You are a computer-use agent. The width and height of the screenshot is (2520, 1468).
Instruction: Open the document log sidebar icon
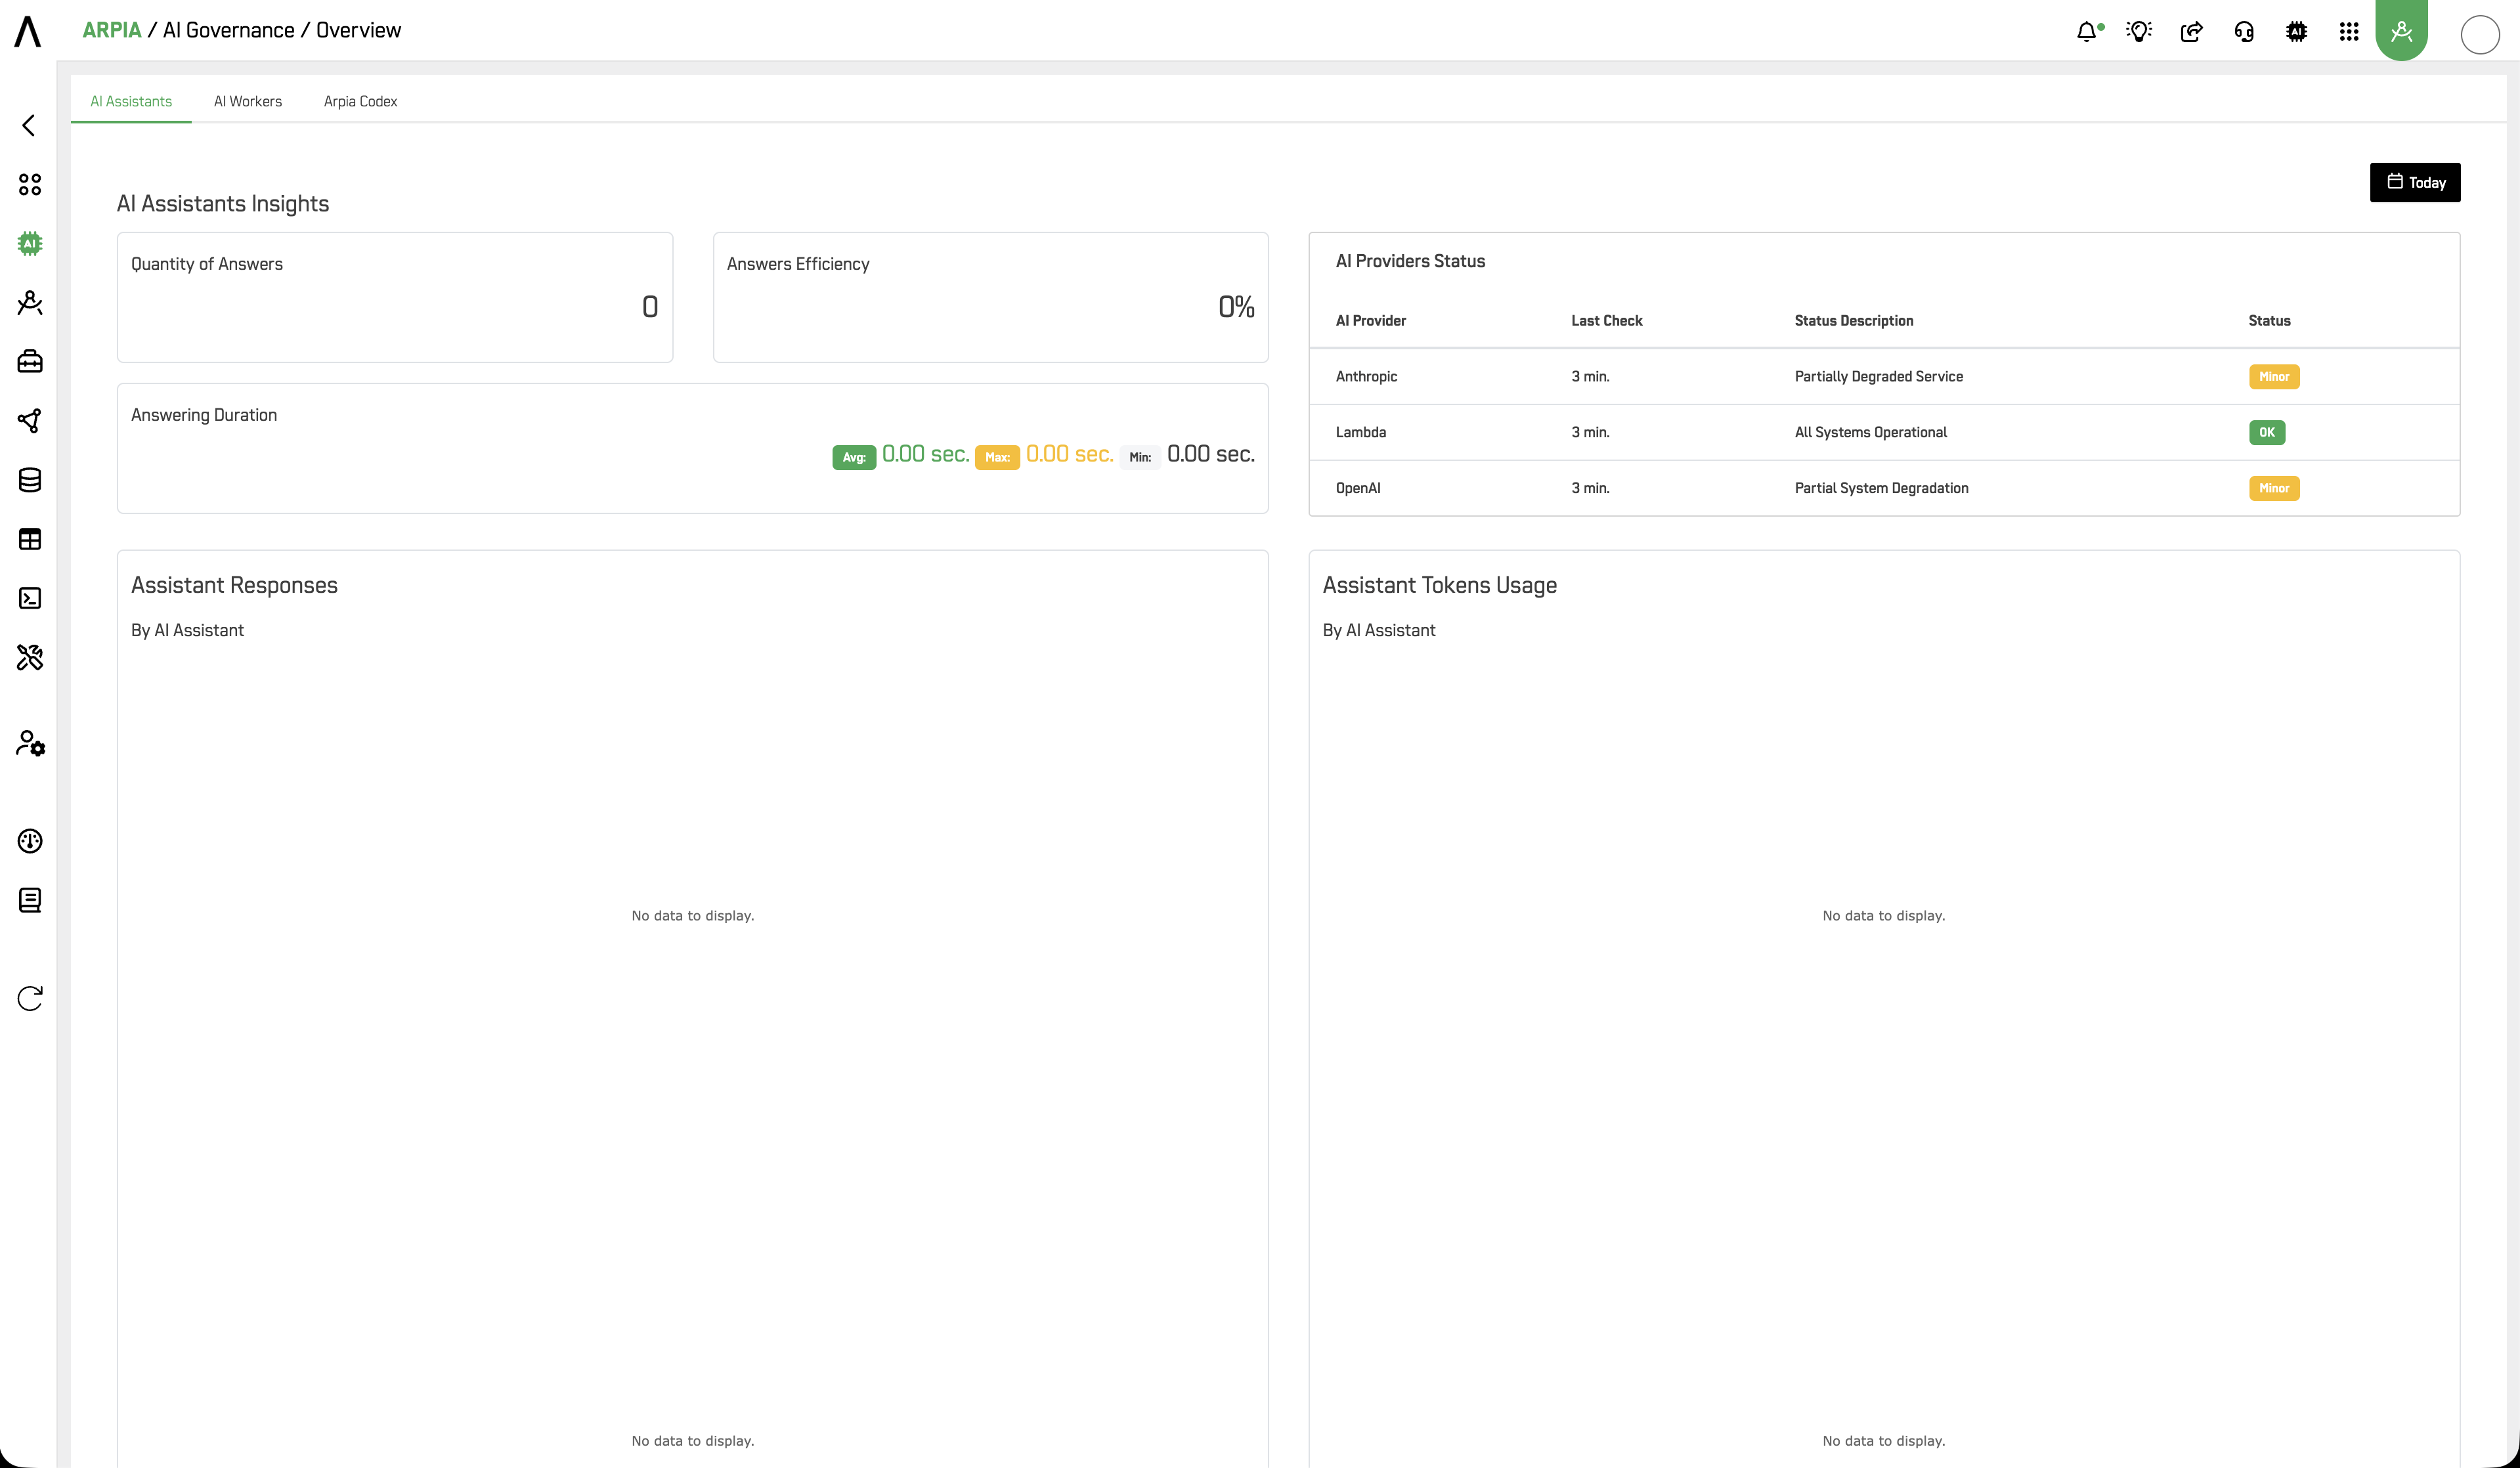pos(30,900)
